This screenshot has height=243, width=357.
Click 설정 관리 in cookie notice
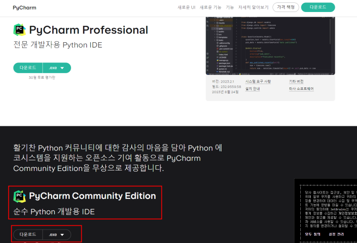336,234
